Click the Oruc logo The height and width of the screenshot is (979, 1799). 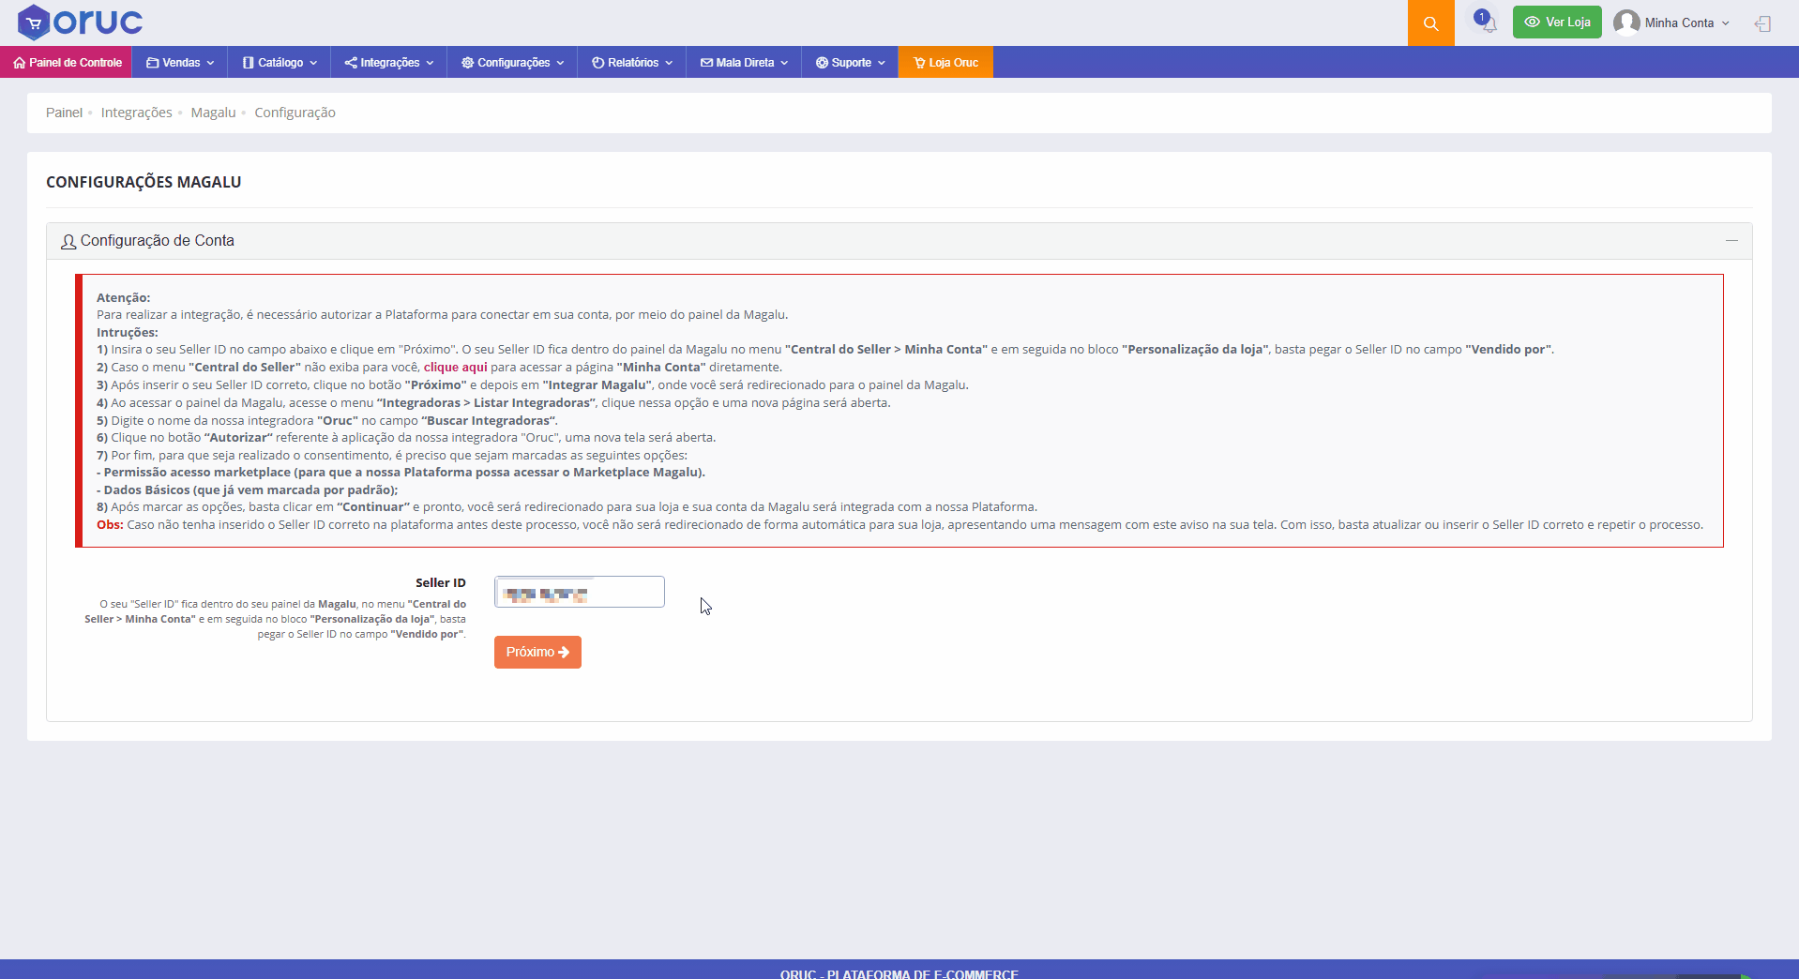(x=81, y=22)
